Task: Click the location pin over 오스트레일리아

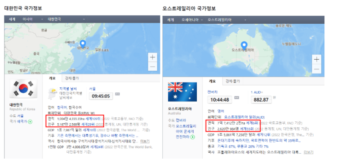Action: pos(244,45)
